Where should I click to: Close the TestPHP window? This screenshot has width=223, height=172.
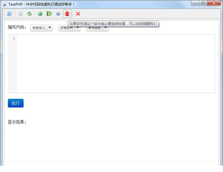(214, 3)
